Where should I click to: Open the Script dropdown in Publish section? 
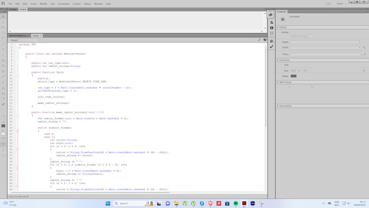pos(325,48)
